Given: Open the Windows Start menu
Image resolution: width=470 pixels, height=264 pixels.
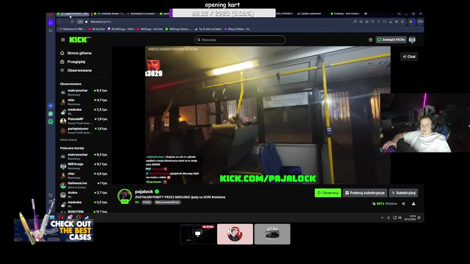Looking at the screenshot, I should coord(52,217).
